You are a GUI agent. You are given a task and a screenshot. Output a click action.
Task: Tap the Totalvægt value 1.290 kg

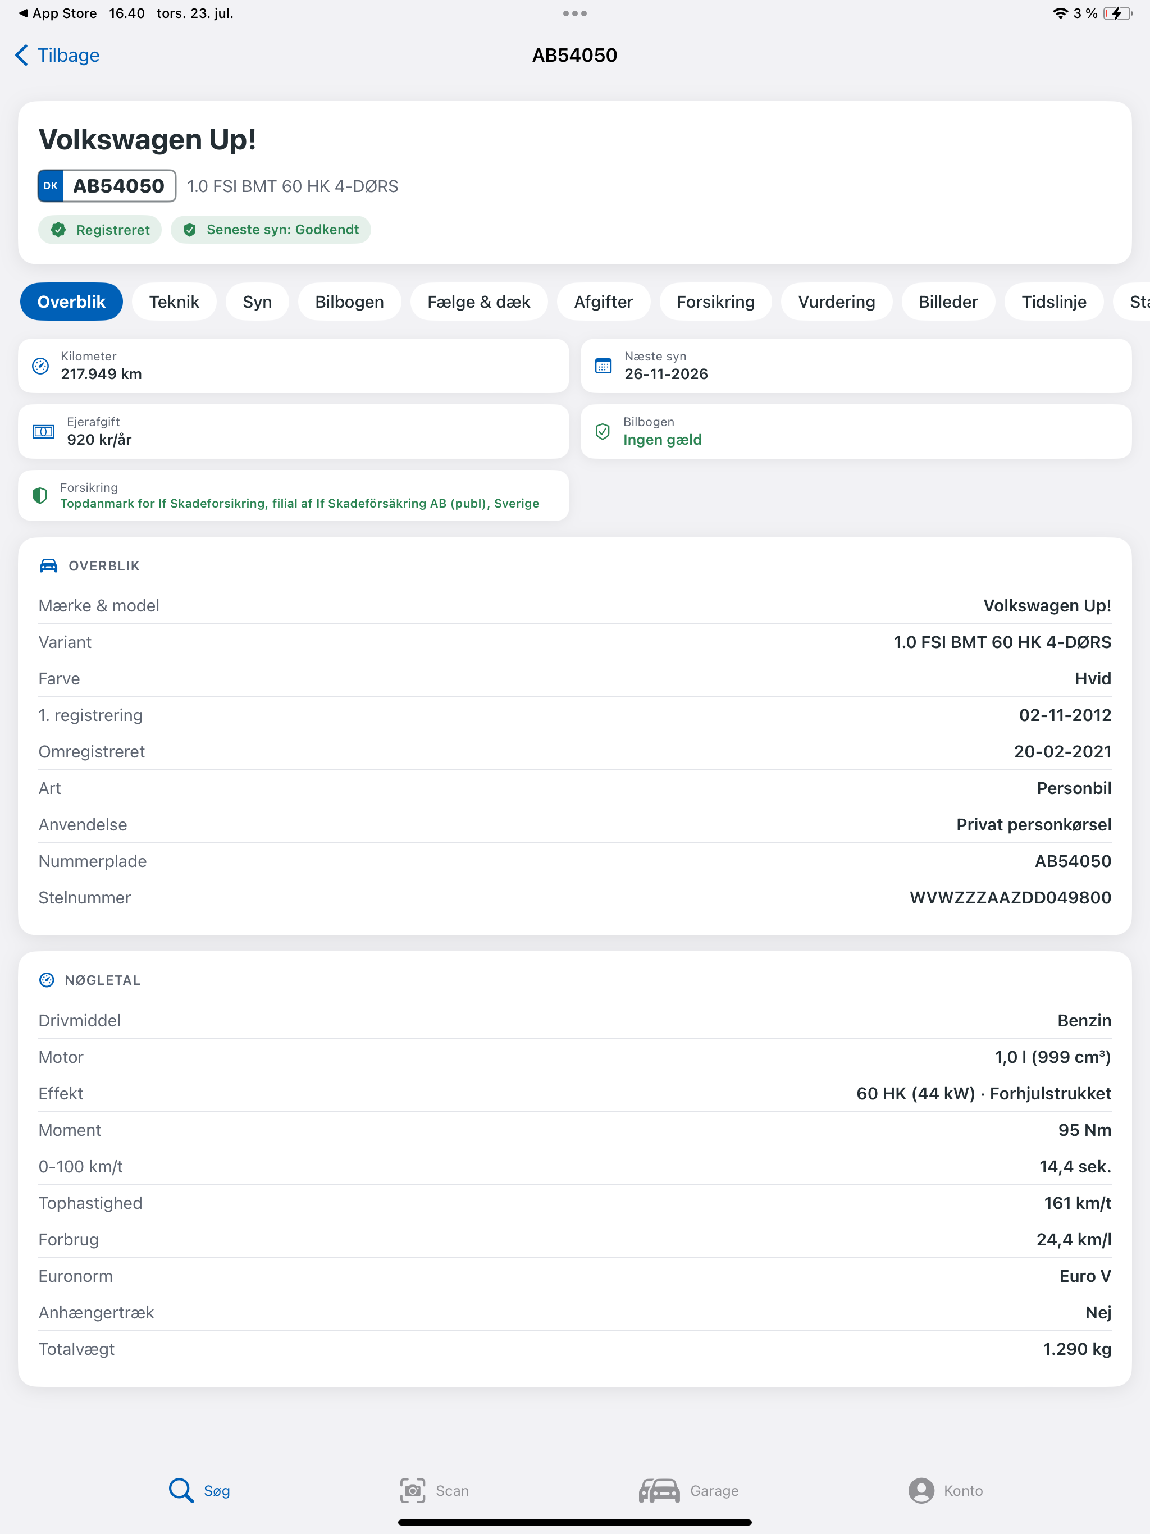click(1077, 1349)
